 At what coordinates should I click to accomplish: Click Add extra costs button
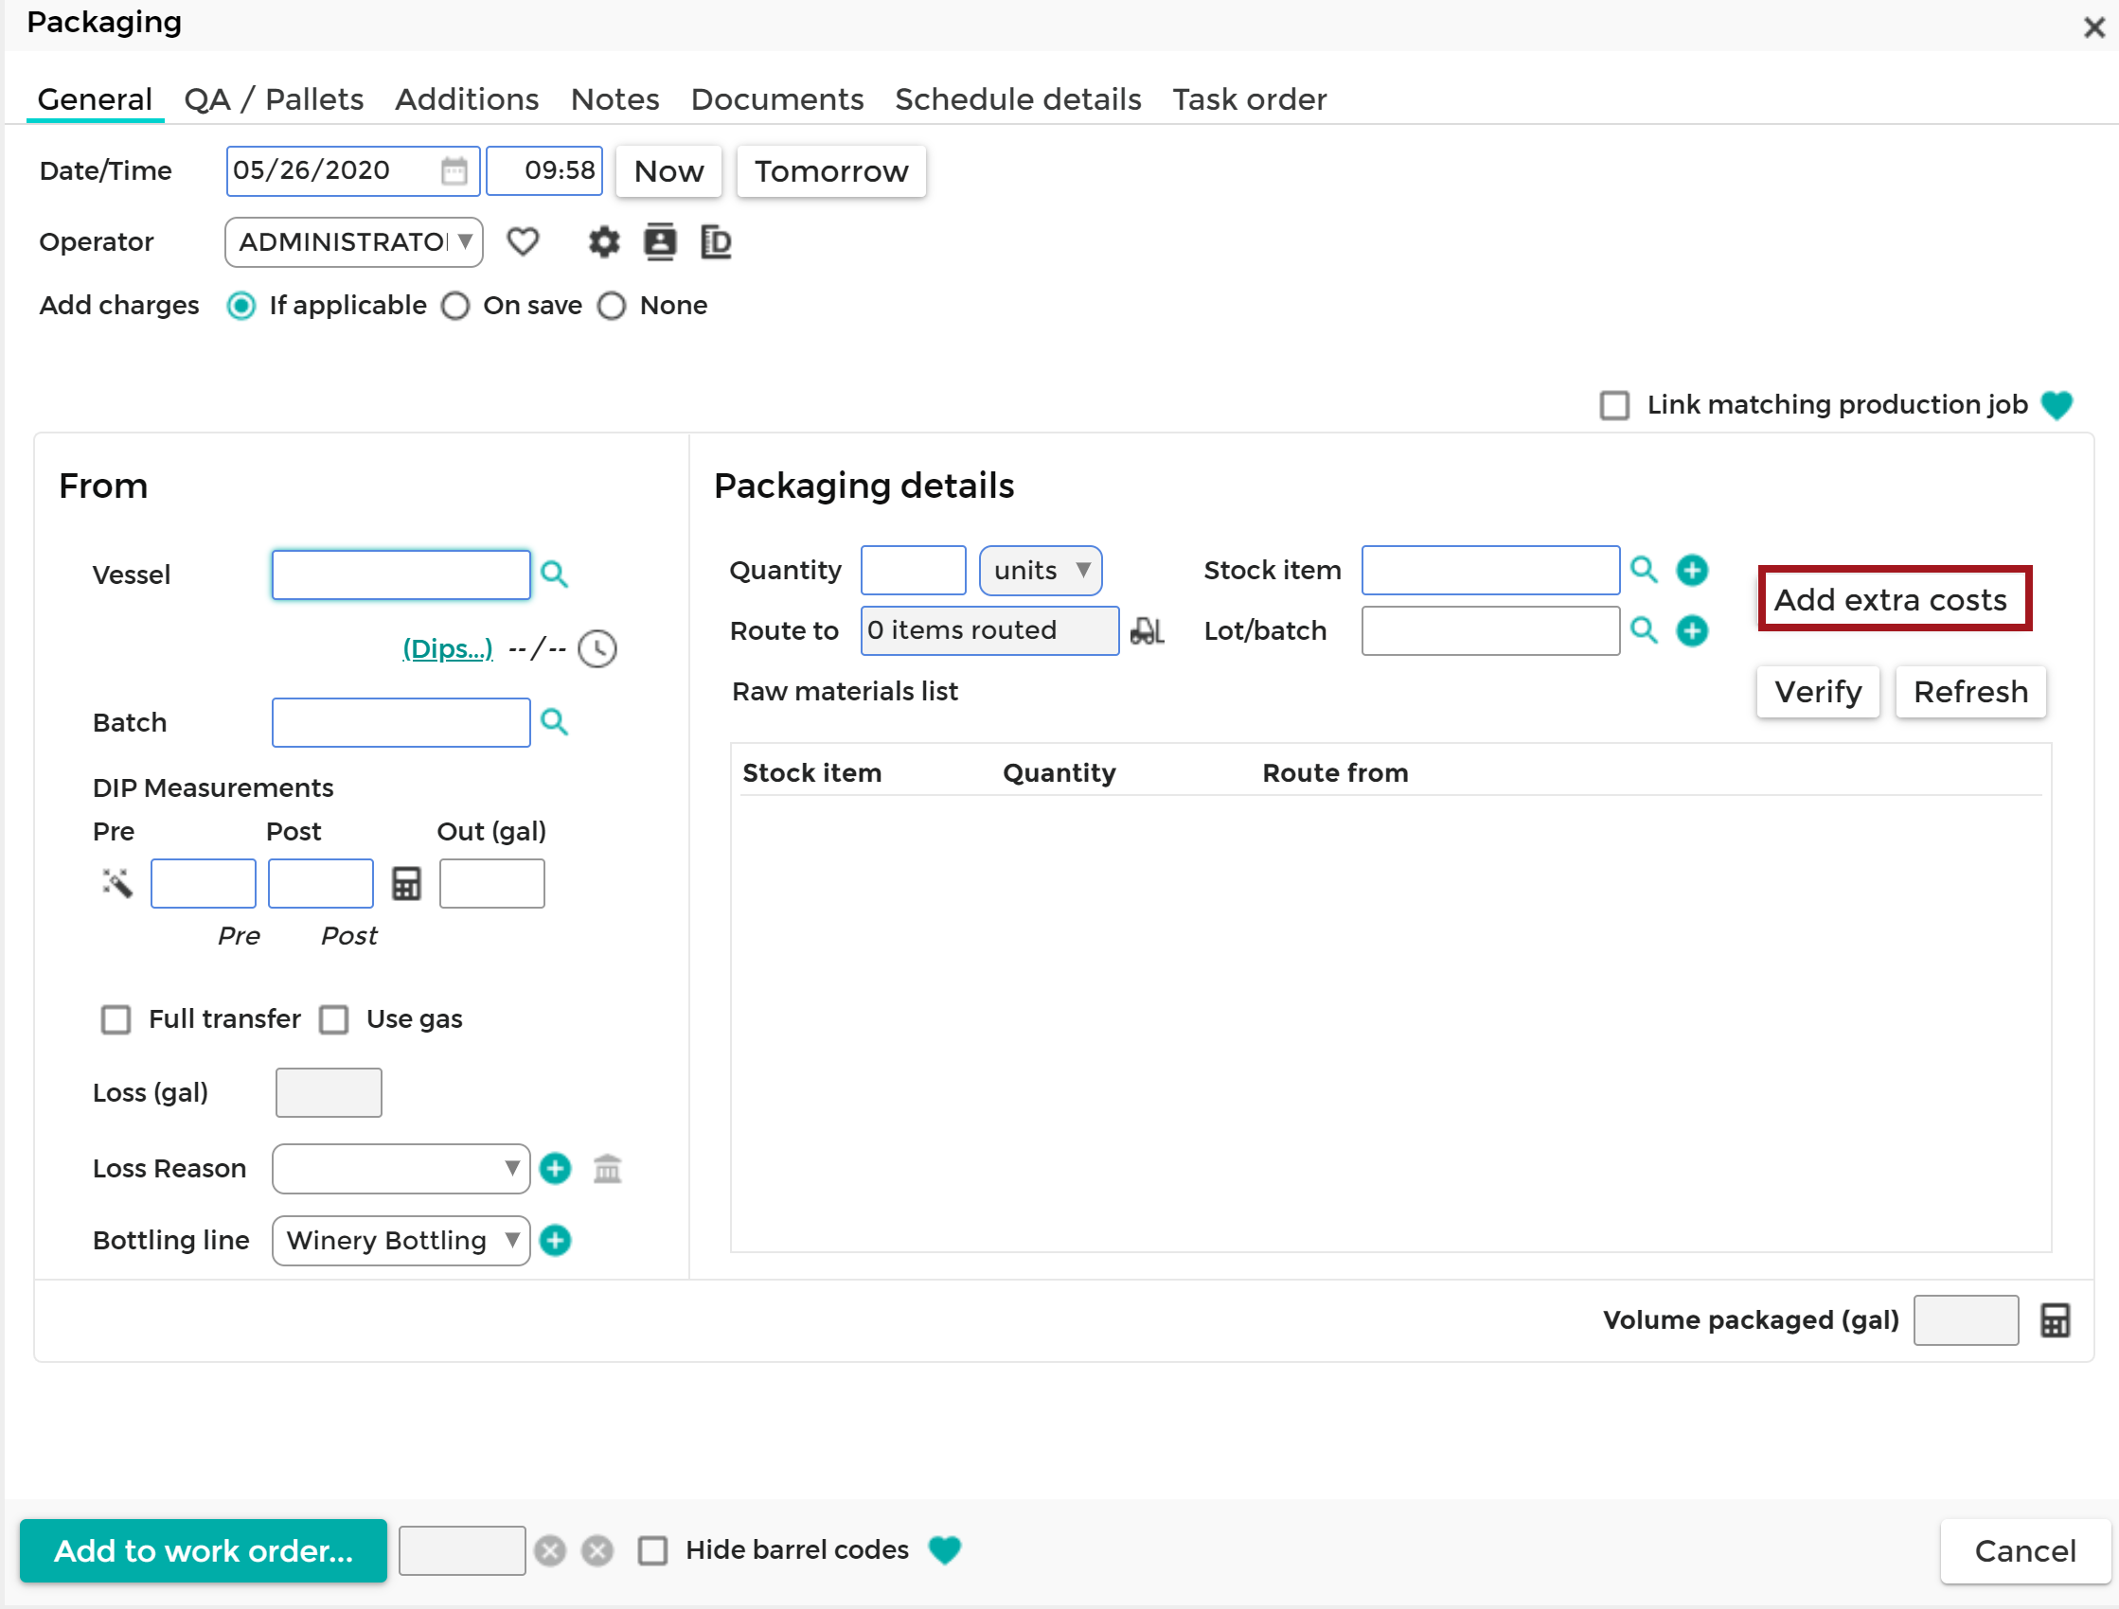pyautogui.click(x=1895, y=599)
